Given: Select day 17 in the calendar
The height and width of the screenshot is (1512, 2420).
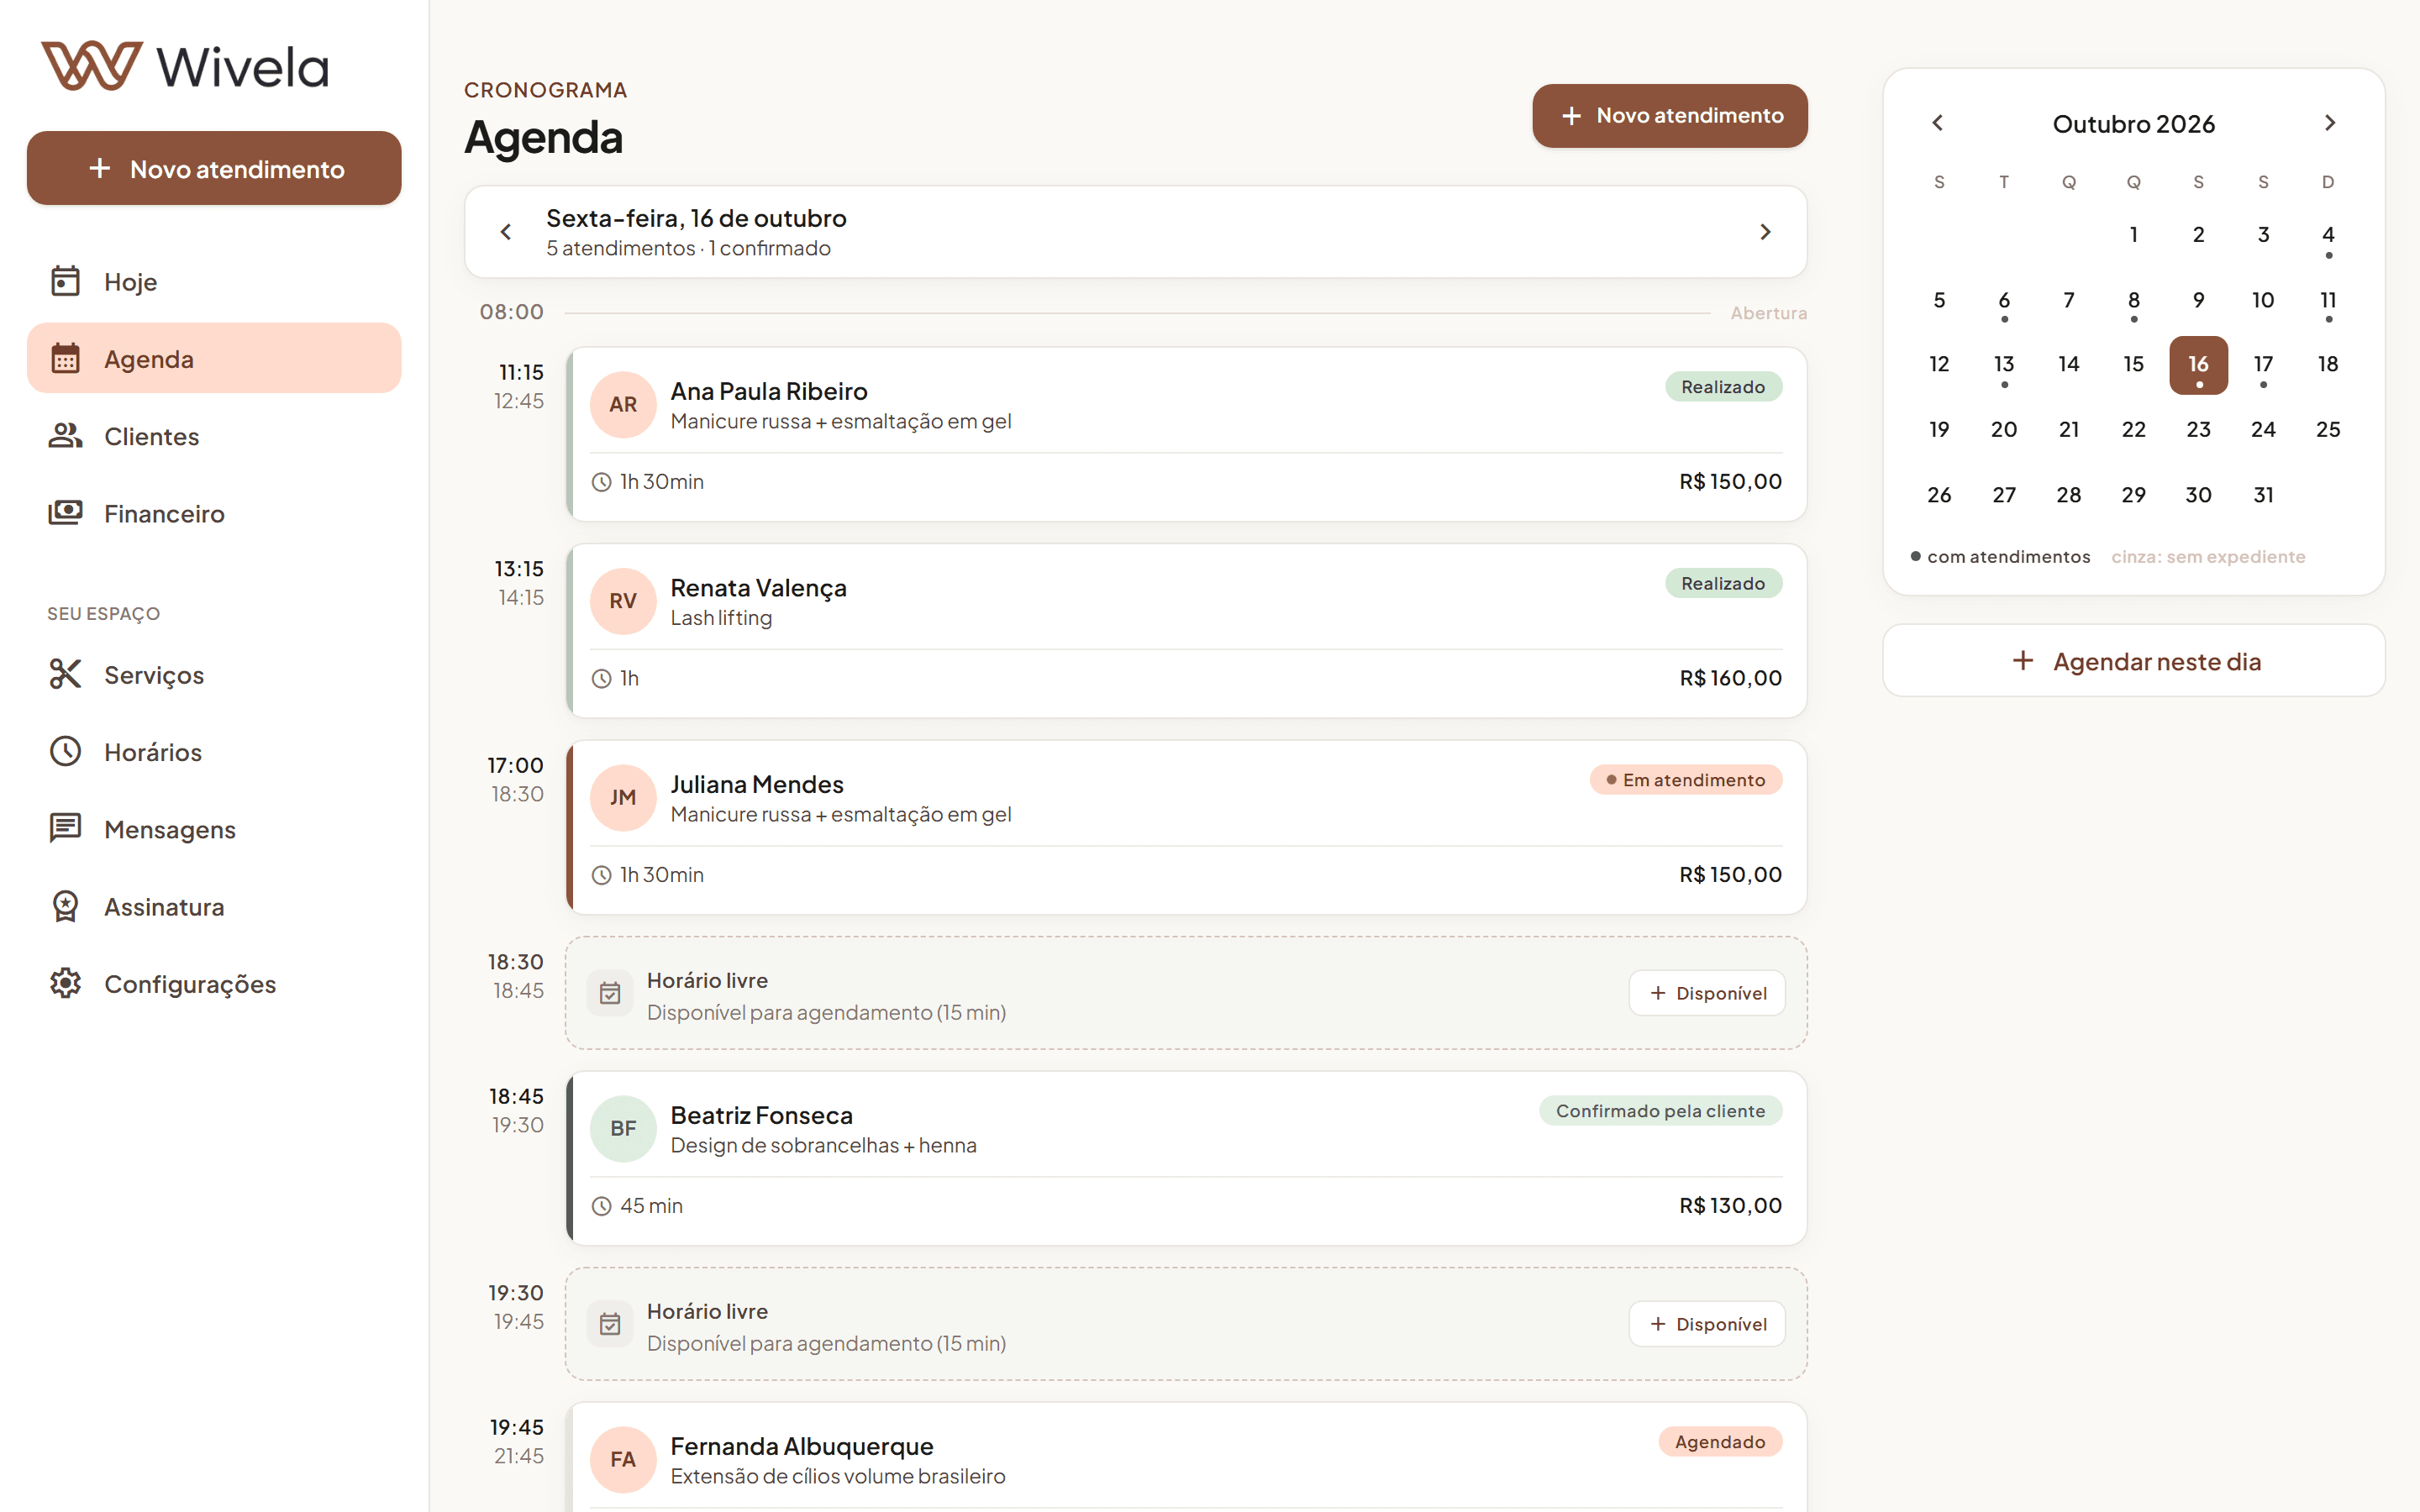Looking at the screenshot, I should pos(2263,365).
